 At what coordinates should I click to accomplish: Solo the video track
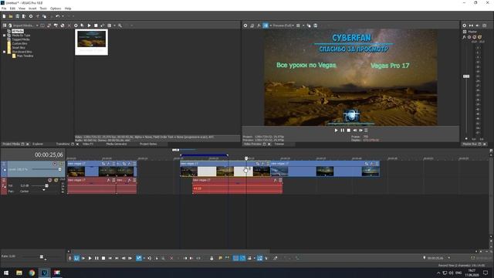coord(61,164)
